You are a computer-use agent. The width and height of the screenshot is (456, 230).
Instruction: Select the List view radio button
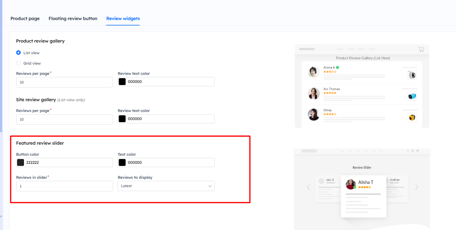(19, 53)
